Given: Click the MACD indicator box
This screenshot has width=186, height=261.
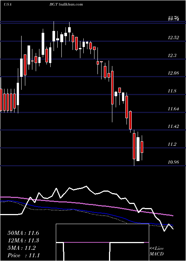Looking at the screenshot, I should (102, 242).
